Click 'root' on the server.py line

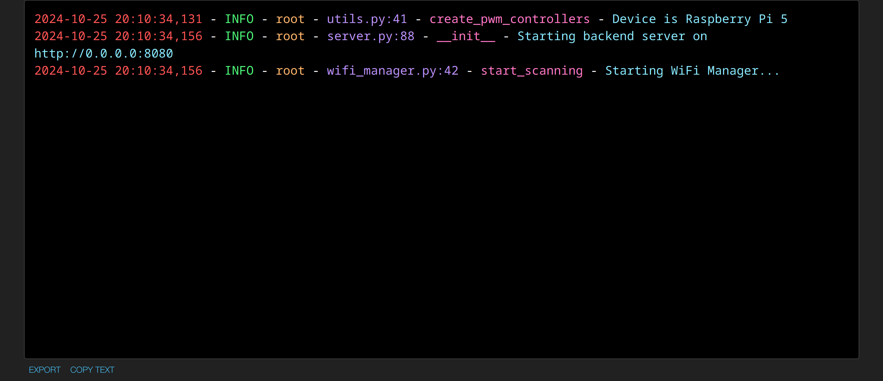pos(290,36)
